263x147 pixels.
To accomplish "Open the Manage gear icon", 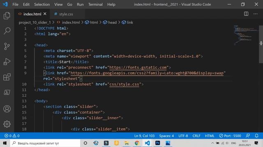I will point(7,124).
